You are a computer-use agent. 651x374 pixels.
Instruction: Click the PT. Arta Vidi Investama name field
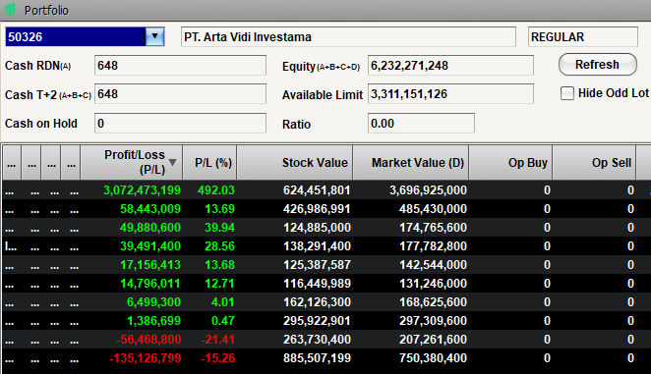348,37
